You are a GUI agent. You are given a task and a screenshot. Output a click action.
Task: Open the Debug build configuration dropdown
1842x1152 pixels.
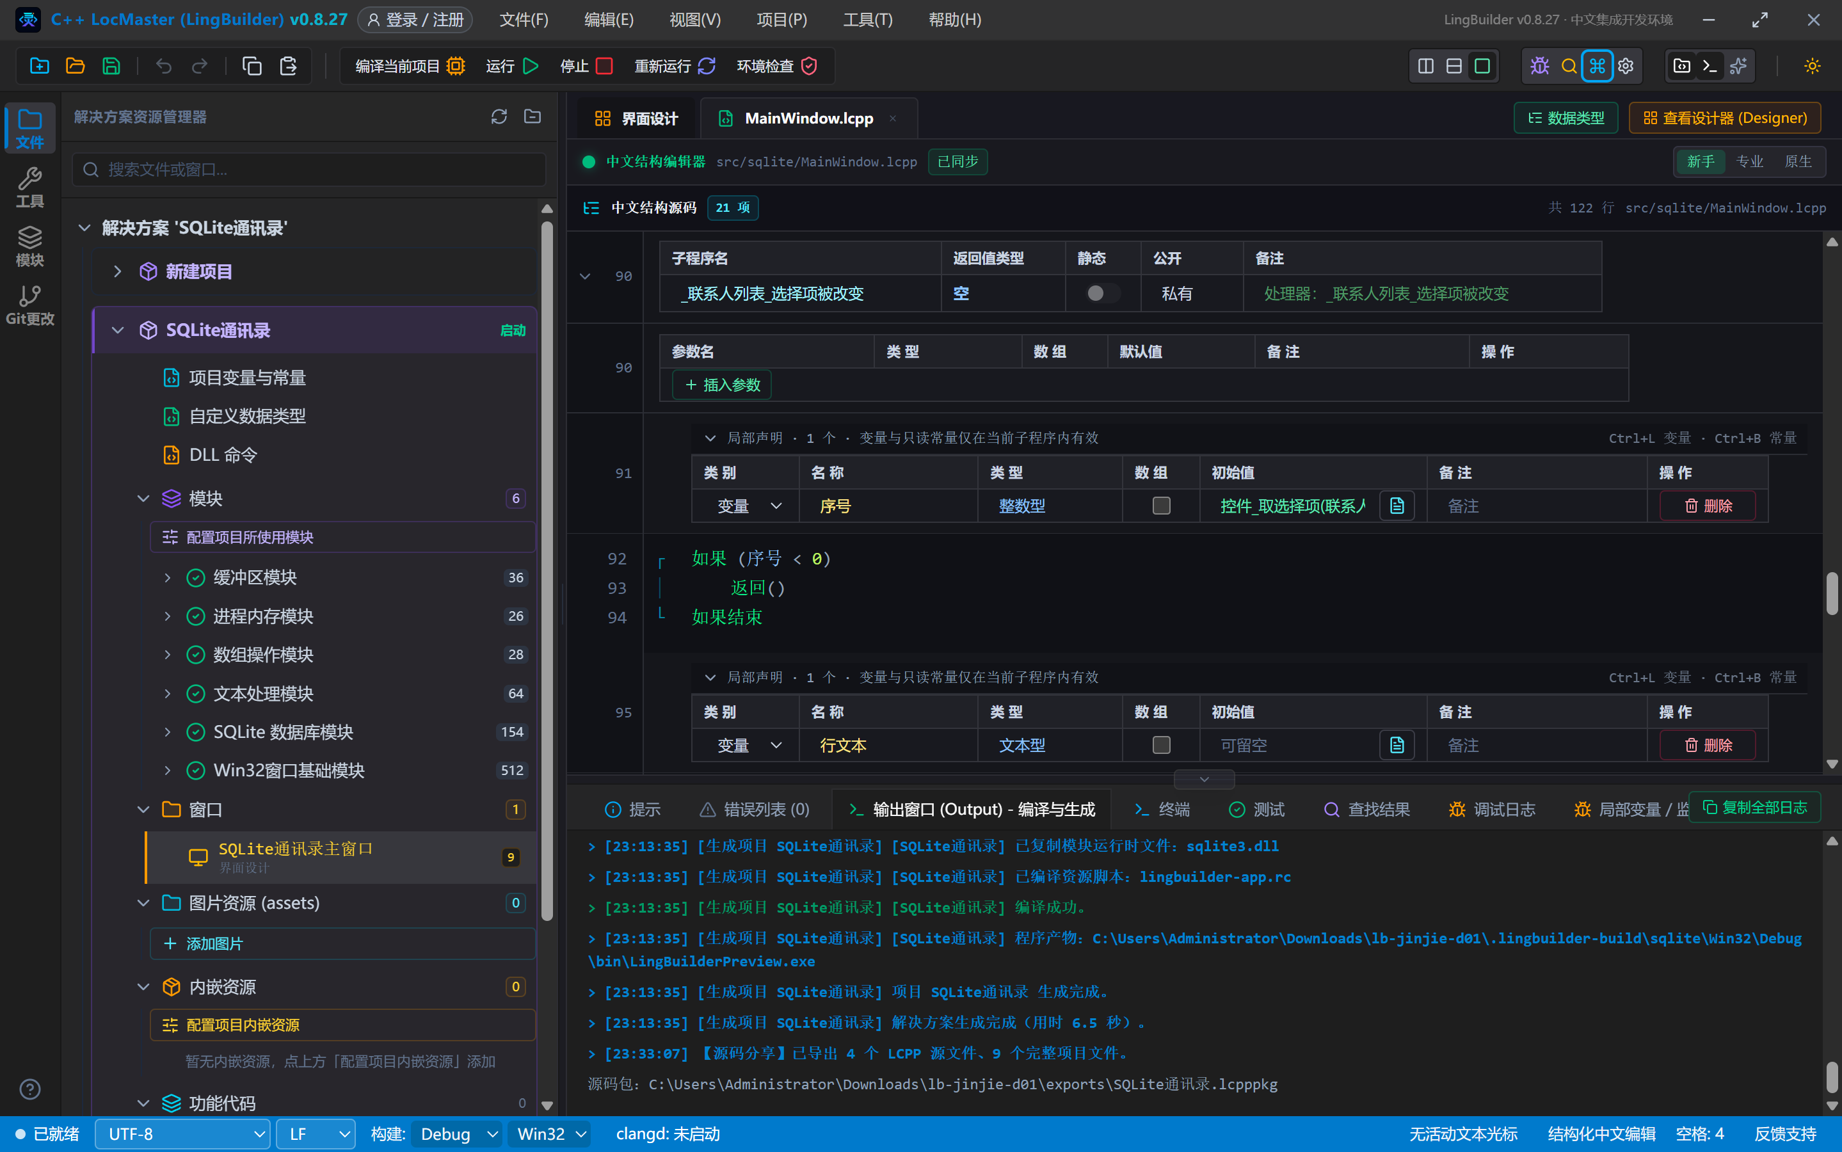(x=457, y=1133)
